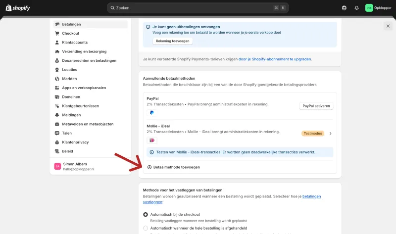This screenshot has width=396, height=234.
Task: Click the Markten globe icon
Action: [x=57, y=79]
